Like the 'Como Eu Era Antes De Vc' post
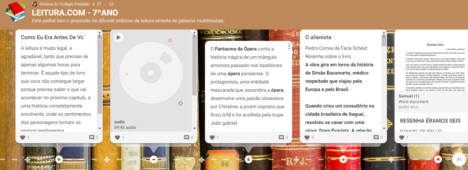Image resolution: width=468 pixels, height=170 pixels. point(23,137)
